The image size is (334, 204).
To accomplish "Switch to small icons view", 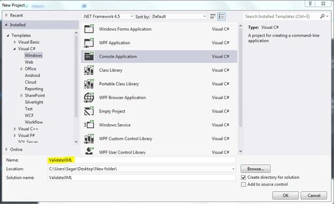I will coord(212,17).
